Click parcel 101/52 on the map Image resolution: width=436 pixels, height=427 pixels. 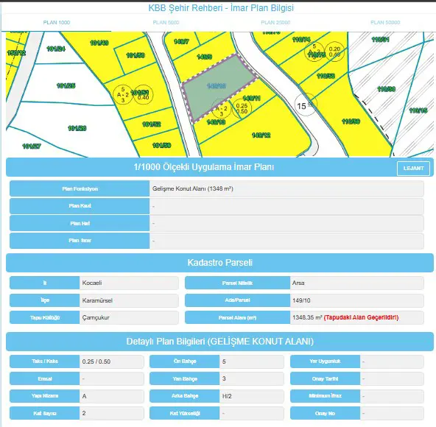coord(152,124)
